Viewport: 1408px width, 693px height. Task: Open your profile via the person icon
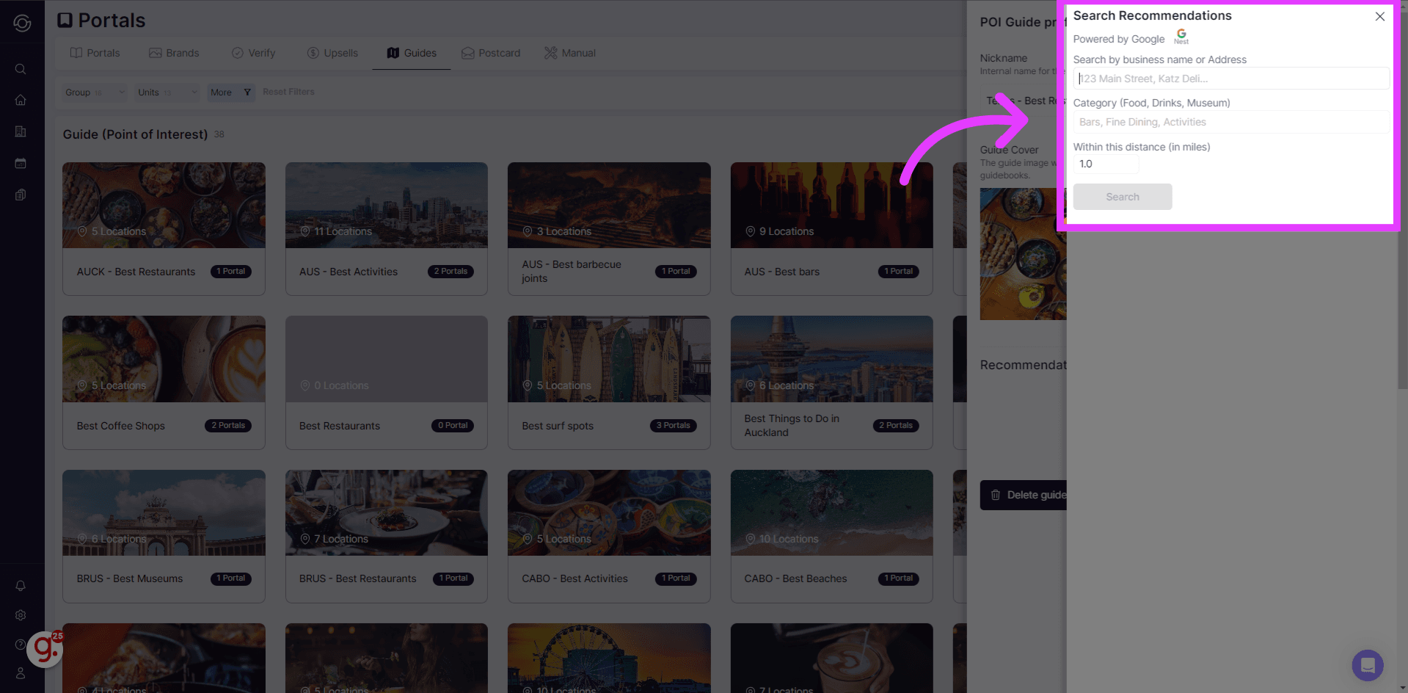[x=21, y=672]
